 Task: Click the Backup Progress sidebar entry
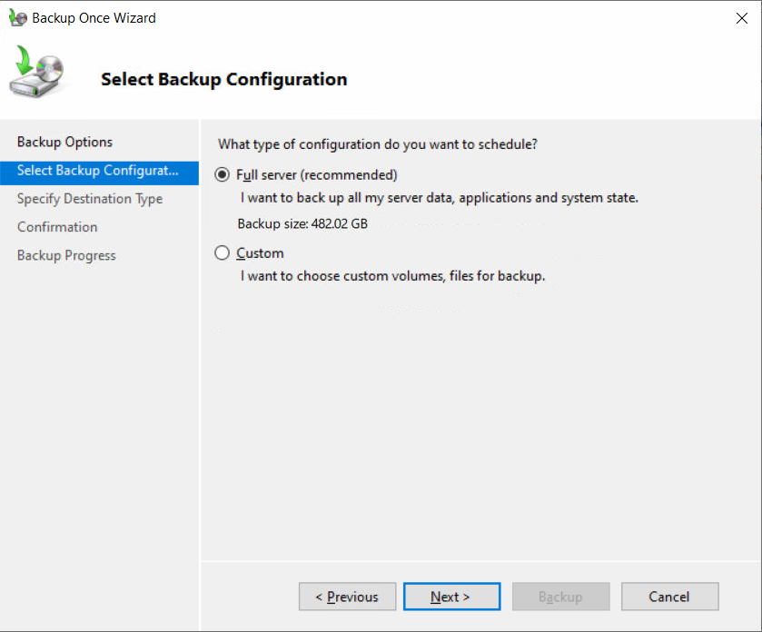[66, 255]
